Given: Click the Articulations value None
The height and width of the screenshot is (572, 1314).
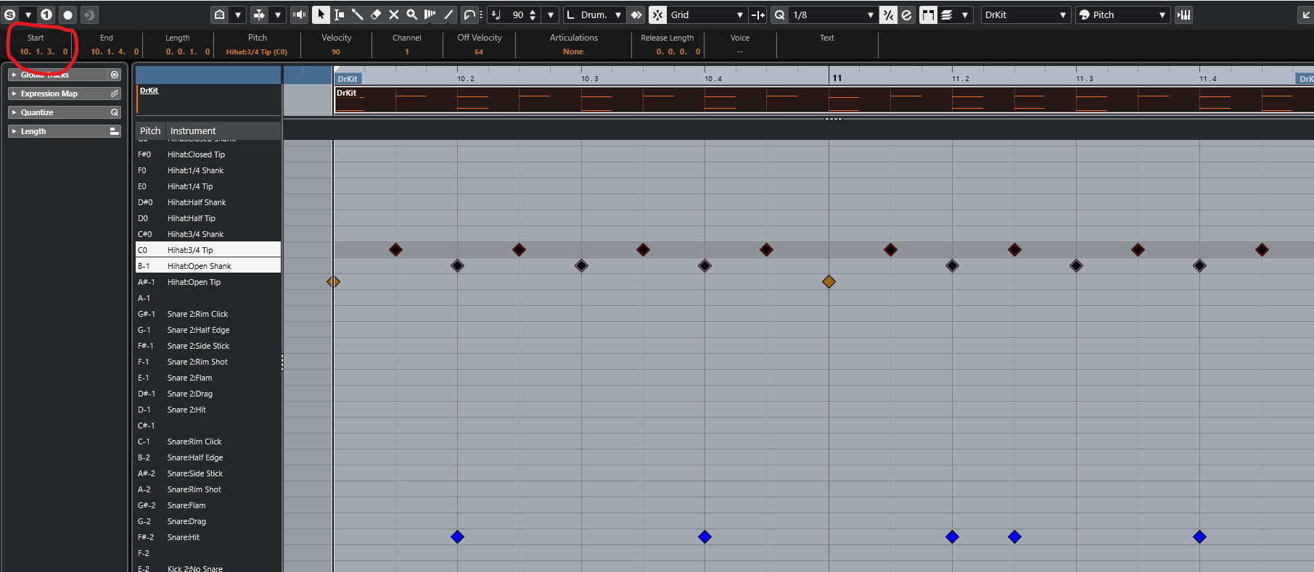Looking at the screenshot, I should click(573, 51).
